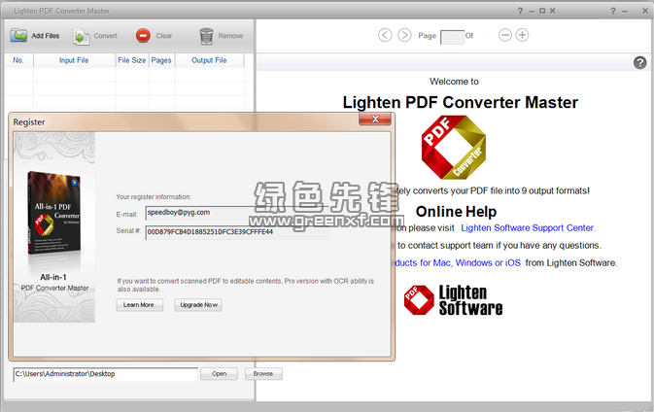
Task: Click the Convert toolbar button
Action: [x=95, y=36]
